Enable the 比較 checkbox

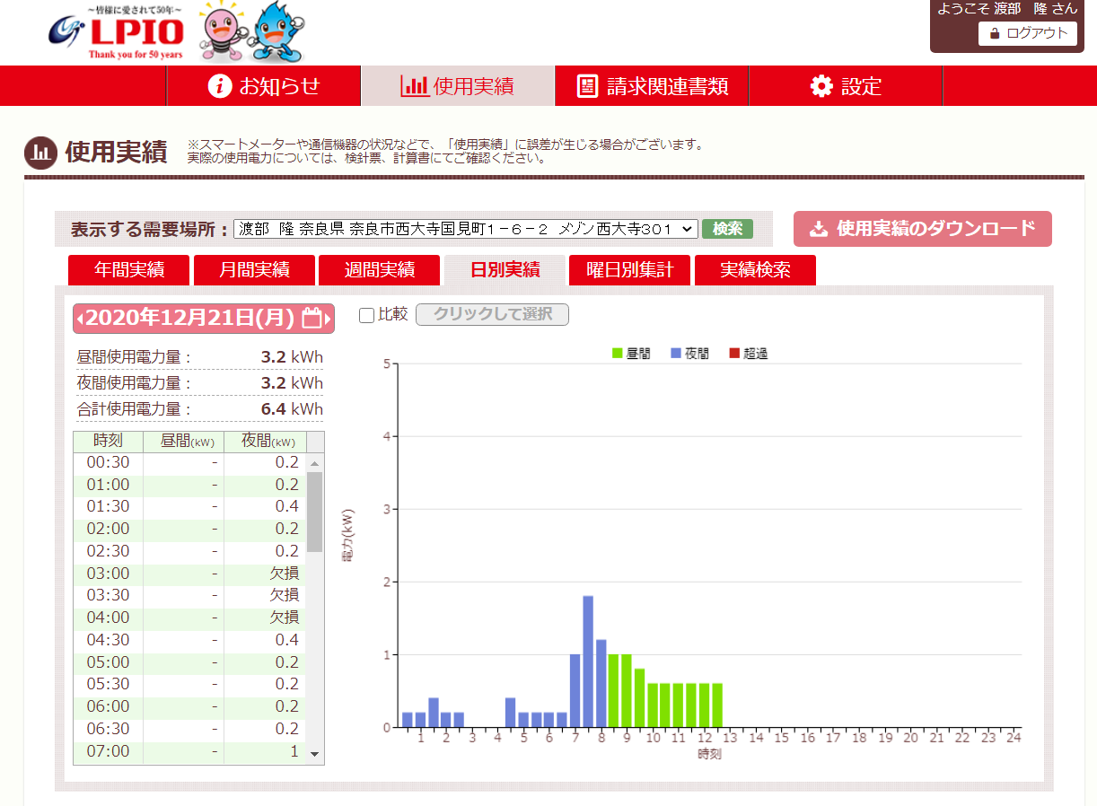[x=366, y=315]
